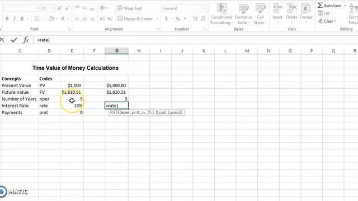Open the Clear menu in Editing group

(x=327, y=21)
